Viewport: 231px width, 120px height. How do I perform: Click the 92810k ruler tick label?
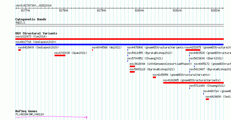coord(177,10)
